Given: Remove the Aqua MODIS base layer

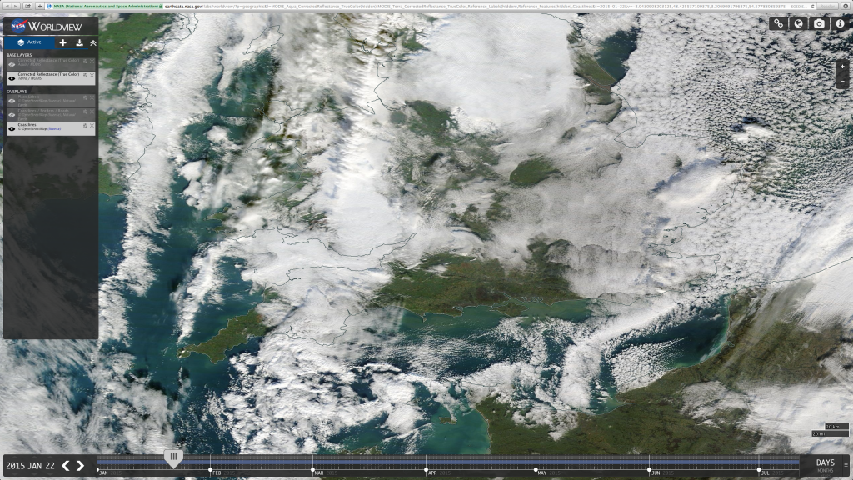Looking at the screenshot, I should (92, 61).
